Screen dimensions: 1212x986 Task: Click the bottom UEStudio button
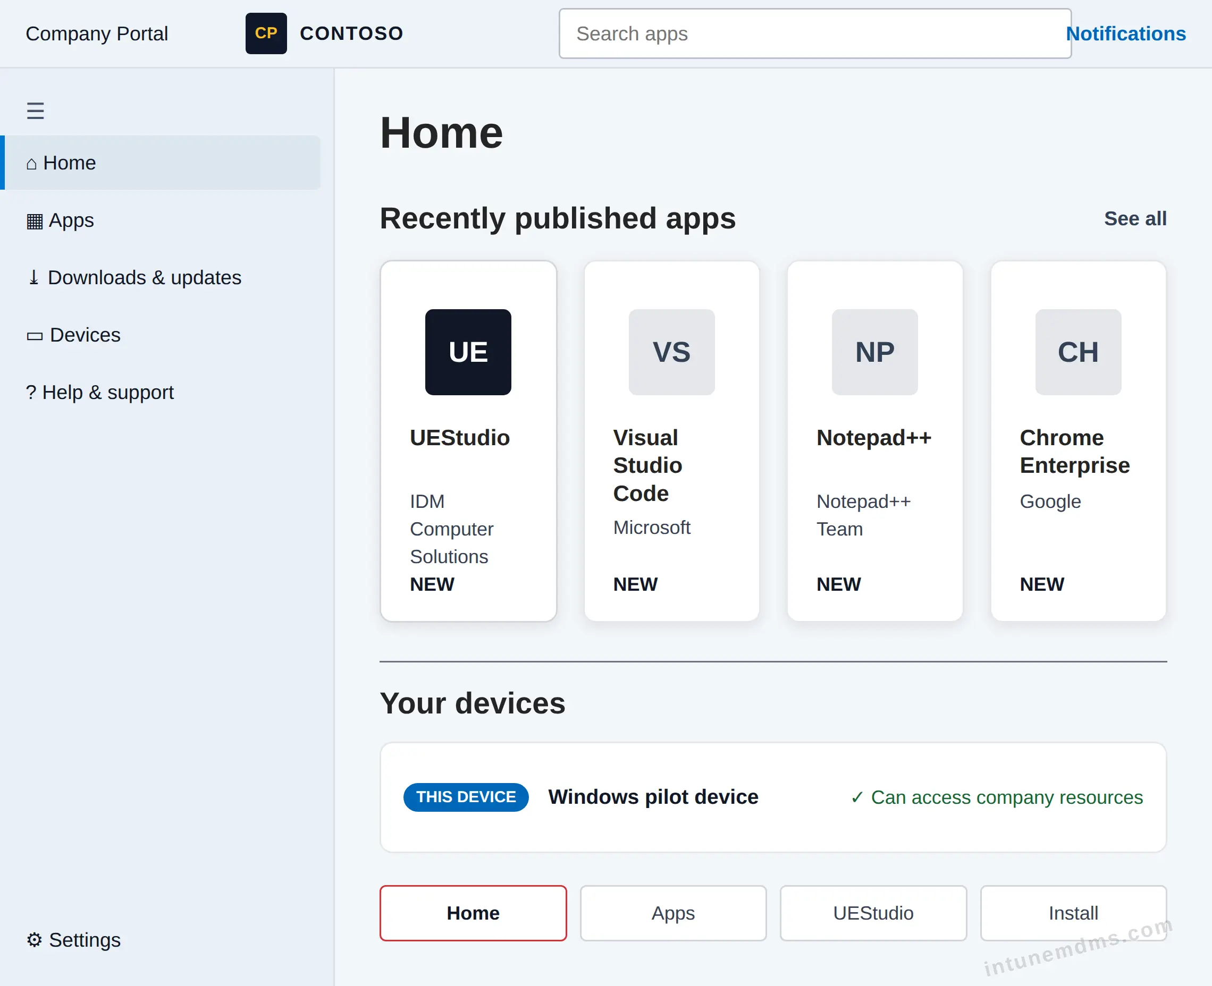click(873, 913)
